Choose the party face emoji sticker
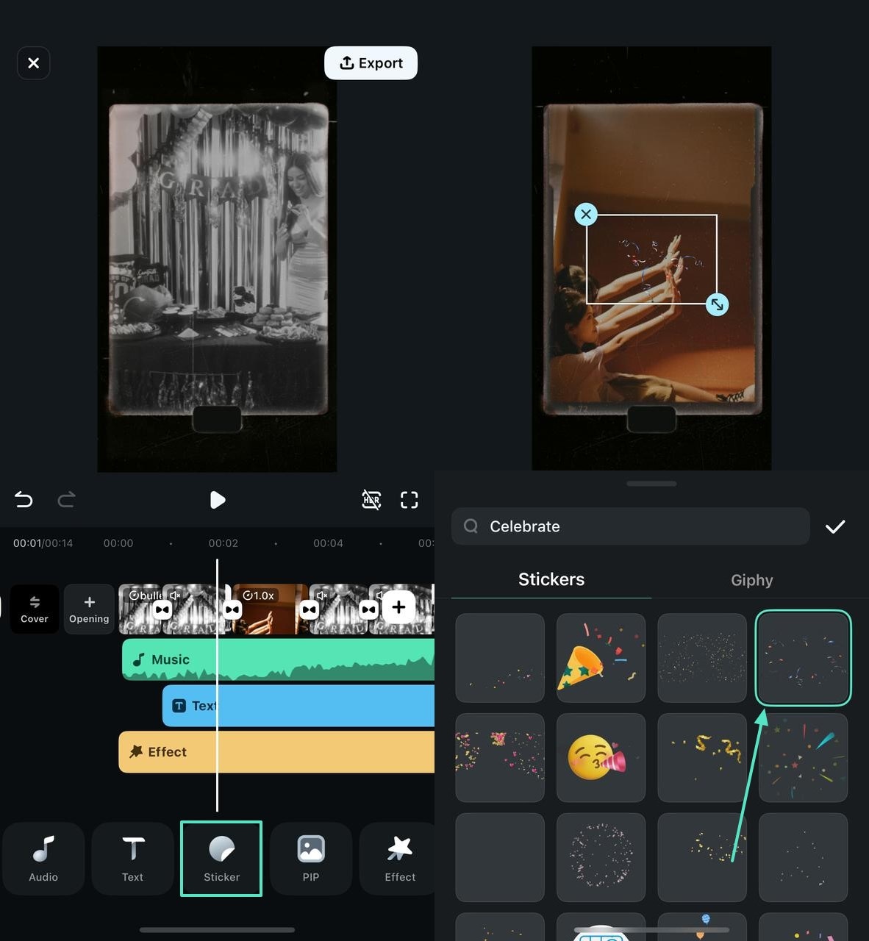 601,757
